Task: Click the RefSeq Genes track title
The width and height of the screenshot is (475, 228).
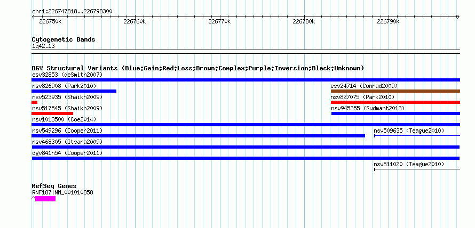Action: pos(54,186)
